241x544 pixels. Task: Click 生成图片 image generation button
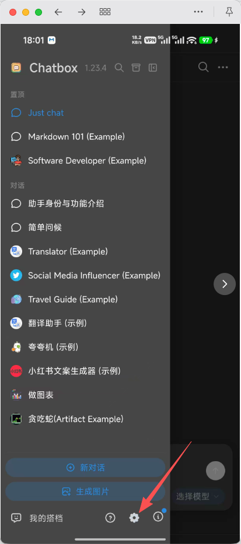point(85,492)
